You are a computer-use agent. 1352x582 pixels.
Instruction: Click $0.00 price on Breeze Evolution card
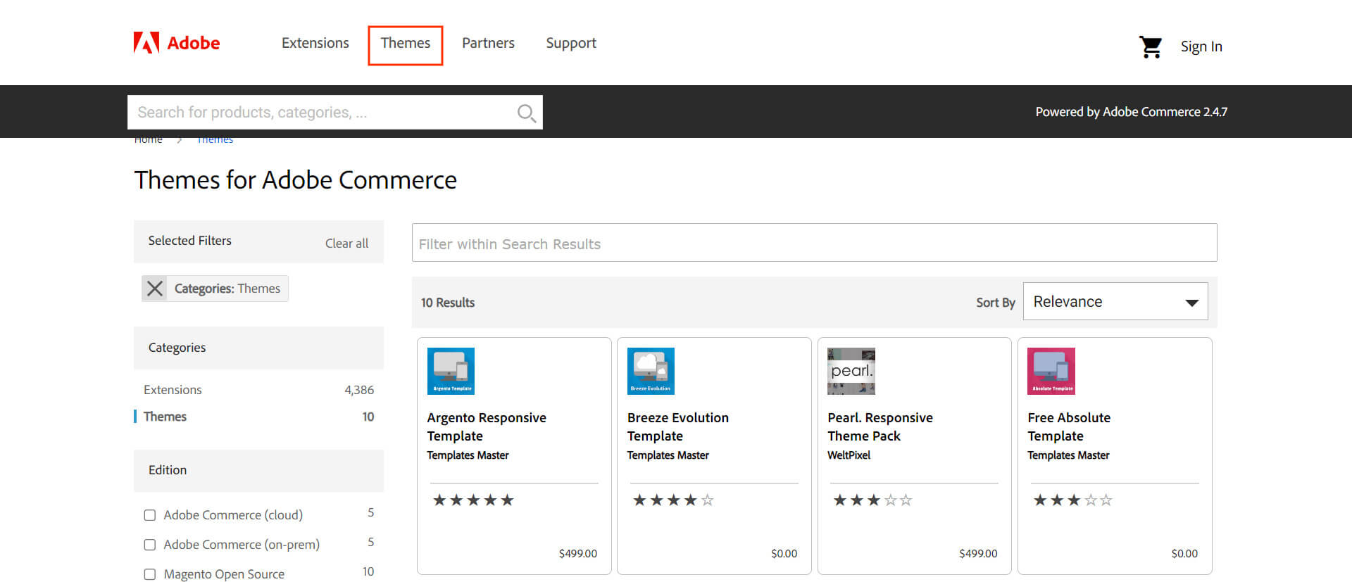[784, 554]
